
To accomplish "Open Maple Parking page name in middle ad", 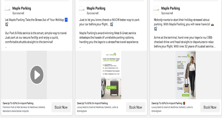I will pos(96,8).
